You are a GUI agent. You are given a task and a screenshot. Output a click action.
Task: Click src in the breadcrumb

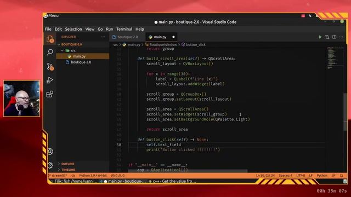pyautogui.click(x=116, y=45)
